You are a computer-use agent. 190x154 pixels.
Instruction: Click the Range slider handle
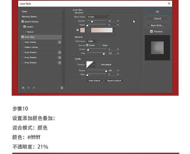[106, 71]
